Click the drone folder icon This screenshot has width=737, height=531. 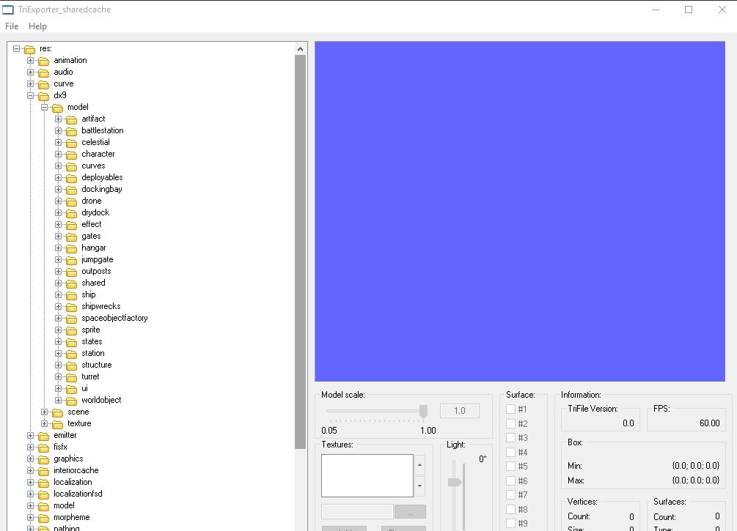[71, 201]
